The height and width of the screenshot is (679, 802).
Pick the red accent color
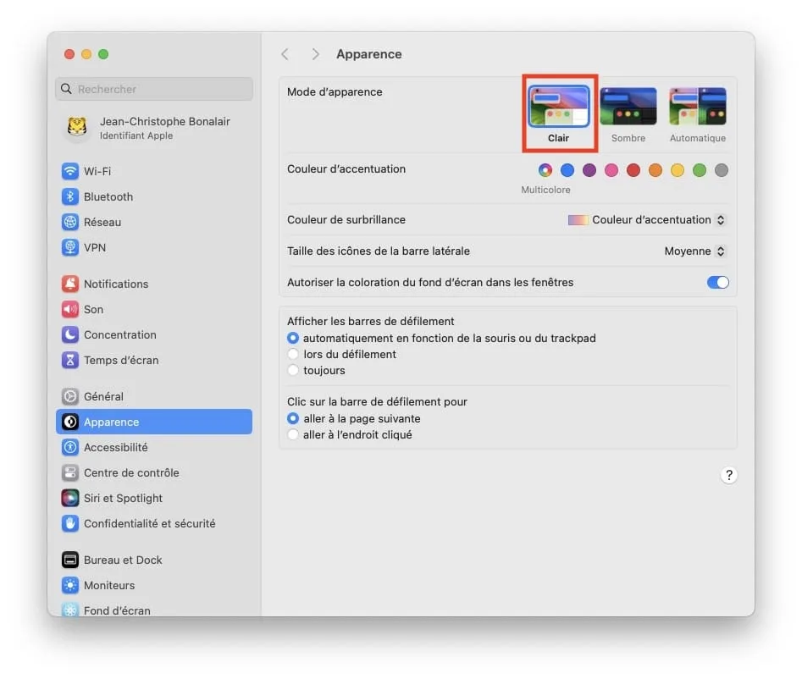pyautogui.click(x=633, y=170)
